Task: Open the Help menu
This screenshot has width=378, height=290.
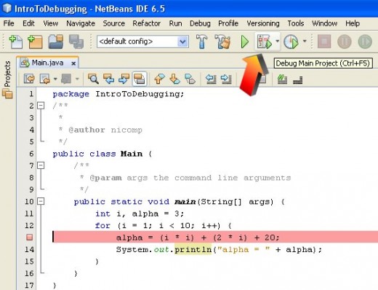Action: click(353, 23)
